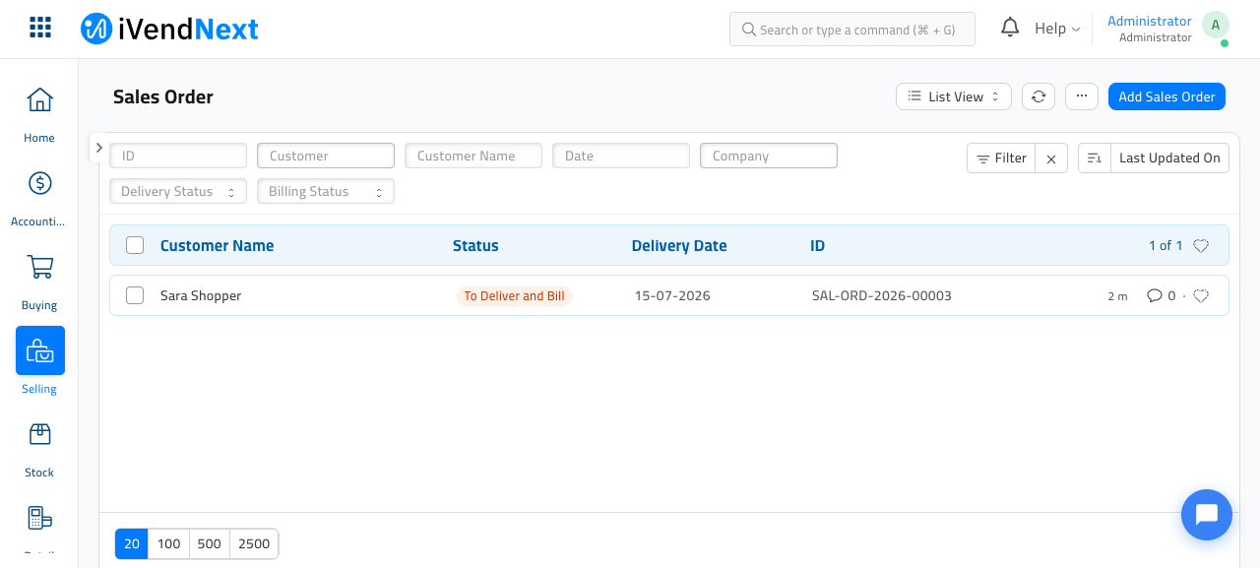Focus the Company filter field
Viewport: 1260px width, 568px height.
(769, 156)
